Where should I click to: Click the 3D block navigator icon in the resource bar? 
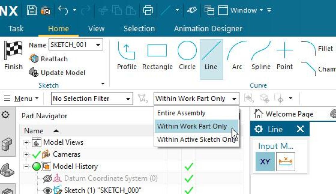7,144
